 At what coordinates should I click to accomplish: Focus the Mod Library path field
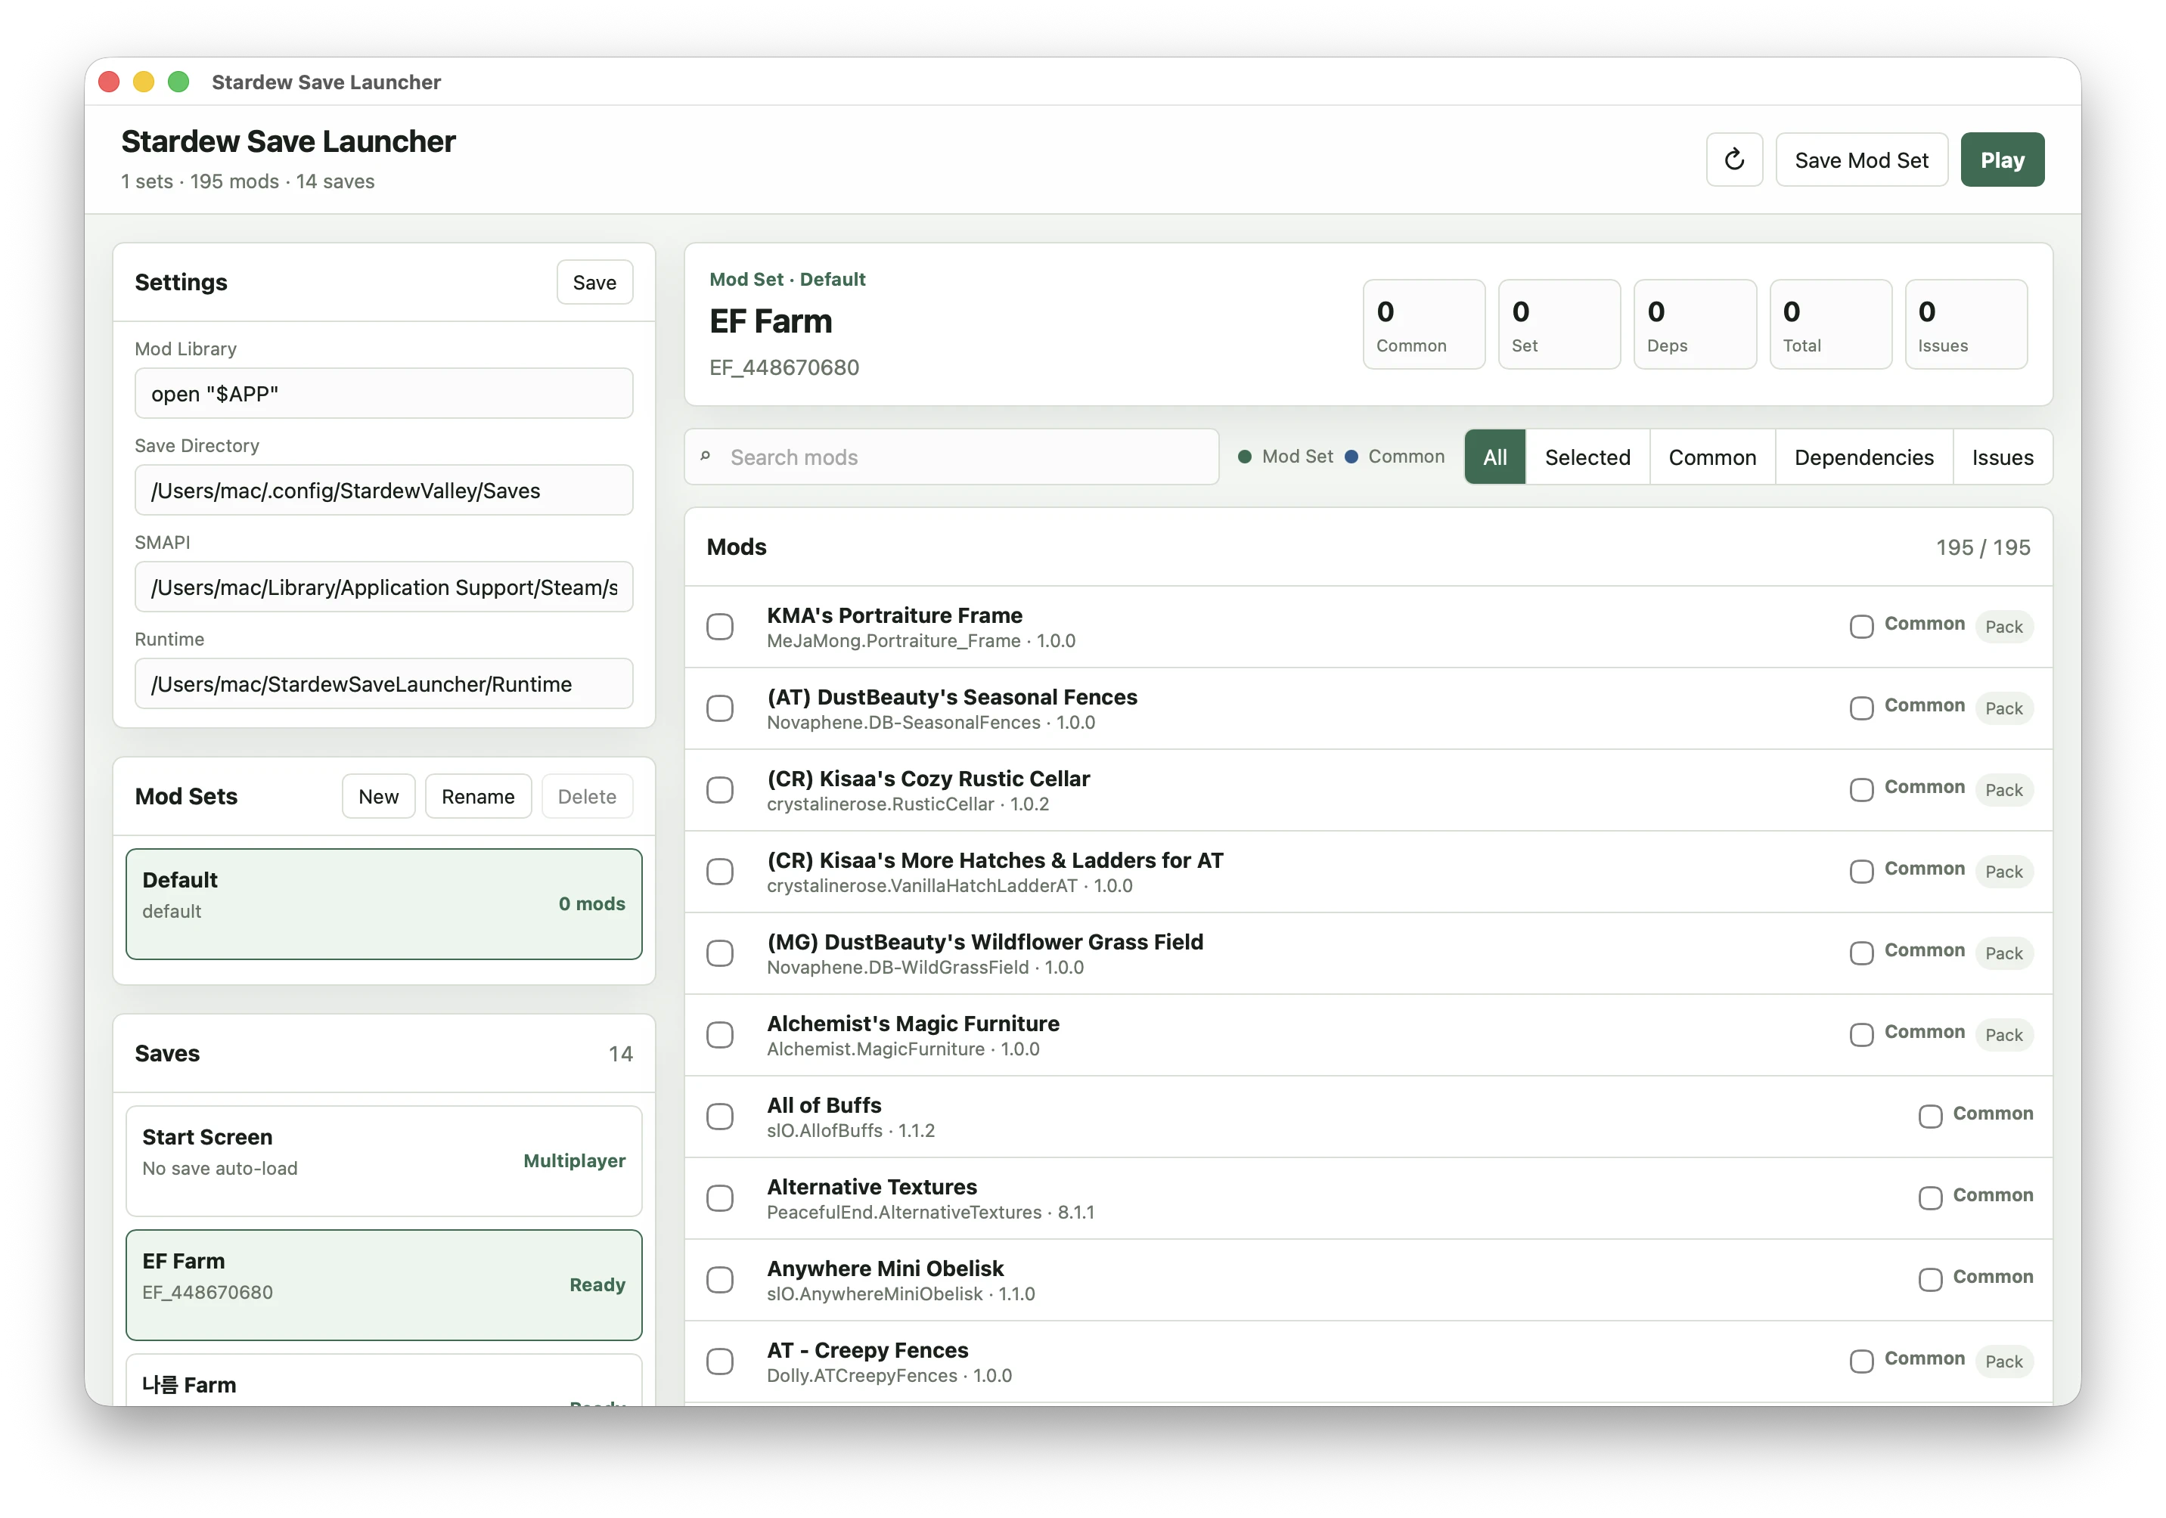(383, 393)
